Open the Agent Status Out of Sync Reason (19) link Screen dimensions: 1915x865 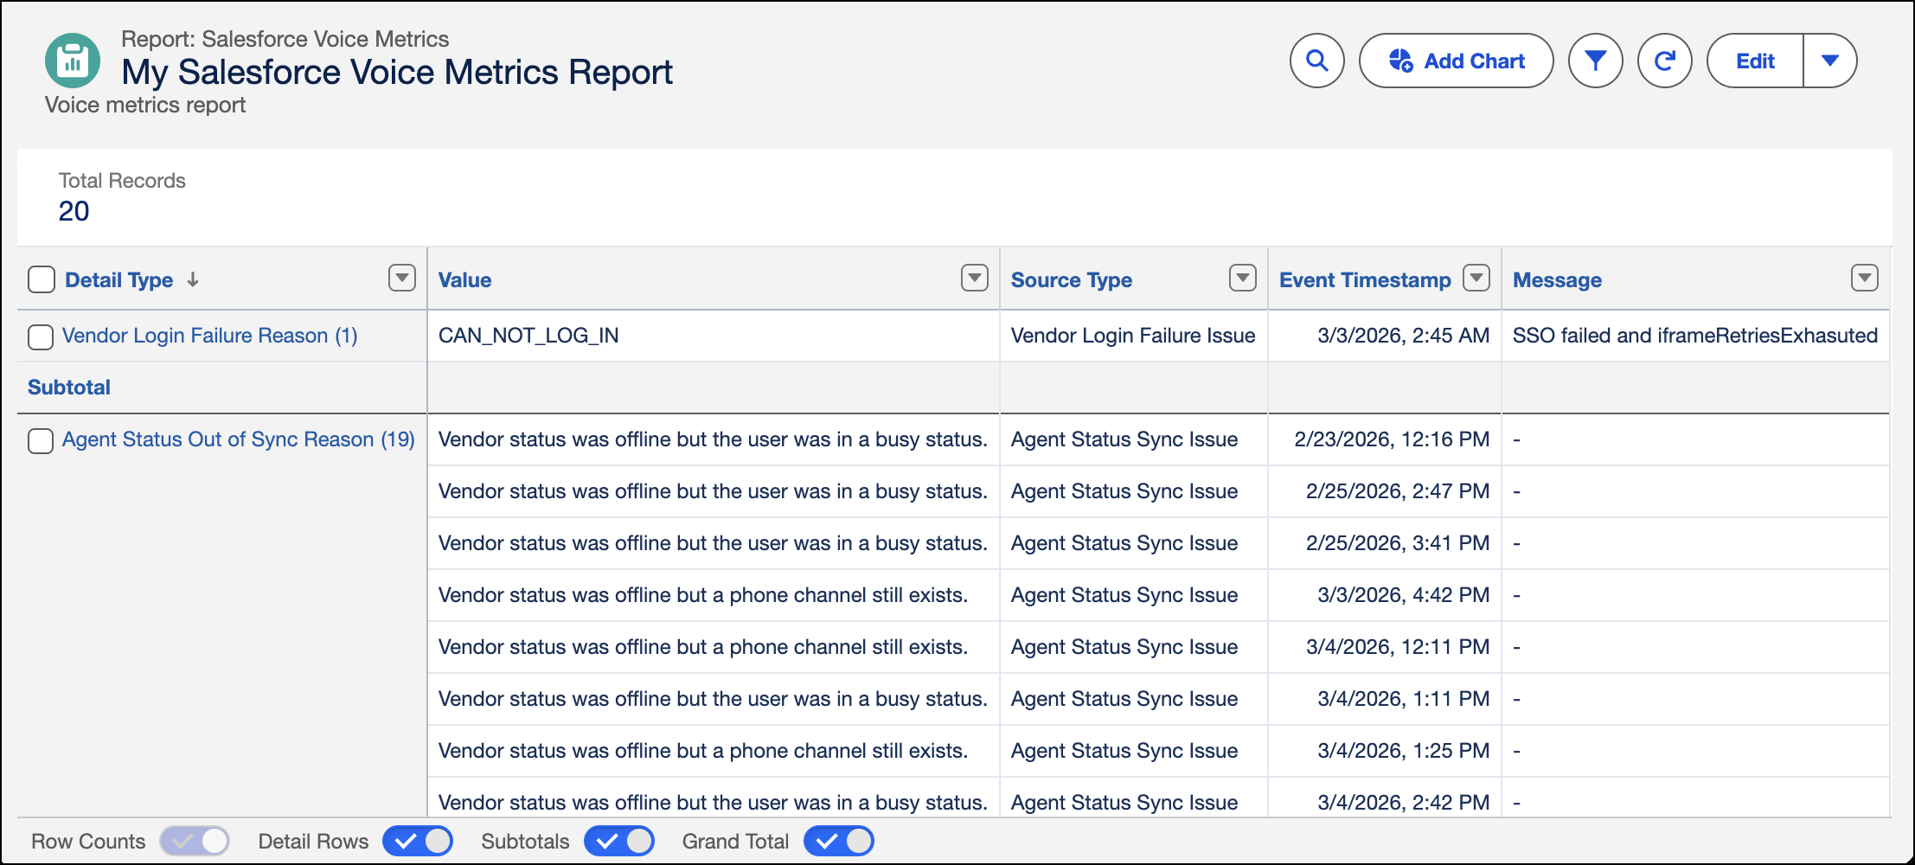[239, 439]
